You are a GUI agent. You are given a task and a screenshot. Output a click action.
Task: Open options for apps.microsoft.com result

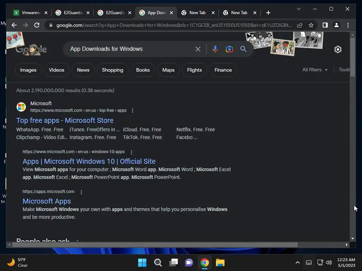coord(81,192)
